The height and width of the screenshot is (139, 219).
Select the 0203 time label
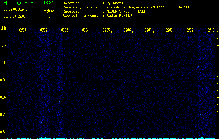64,30
